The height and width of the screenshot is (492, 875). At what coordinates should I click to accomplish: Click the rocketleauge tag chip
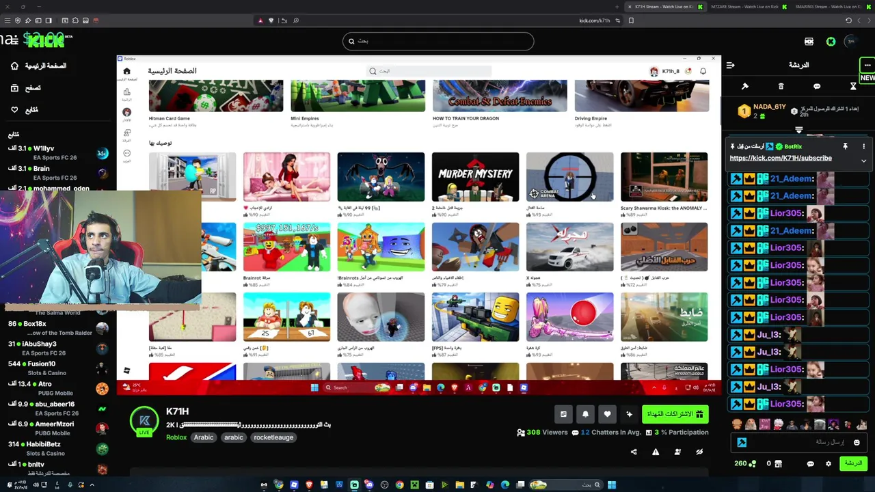click(x=273, y=437)
